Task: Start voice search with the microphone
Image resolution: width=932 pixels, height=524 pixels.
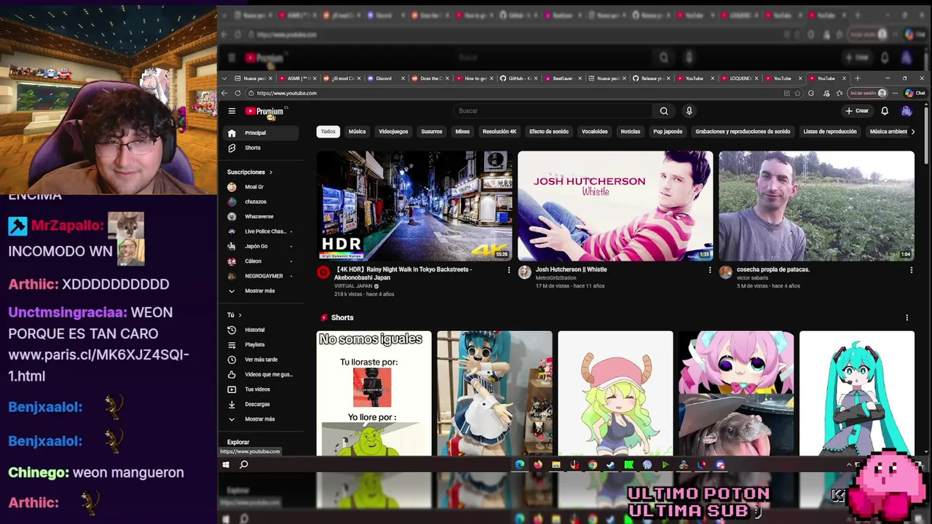Action: pos(689,111)
